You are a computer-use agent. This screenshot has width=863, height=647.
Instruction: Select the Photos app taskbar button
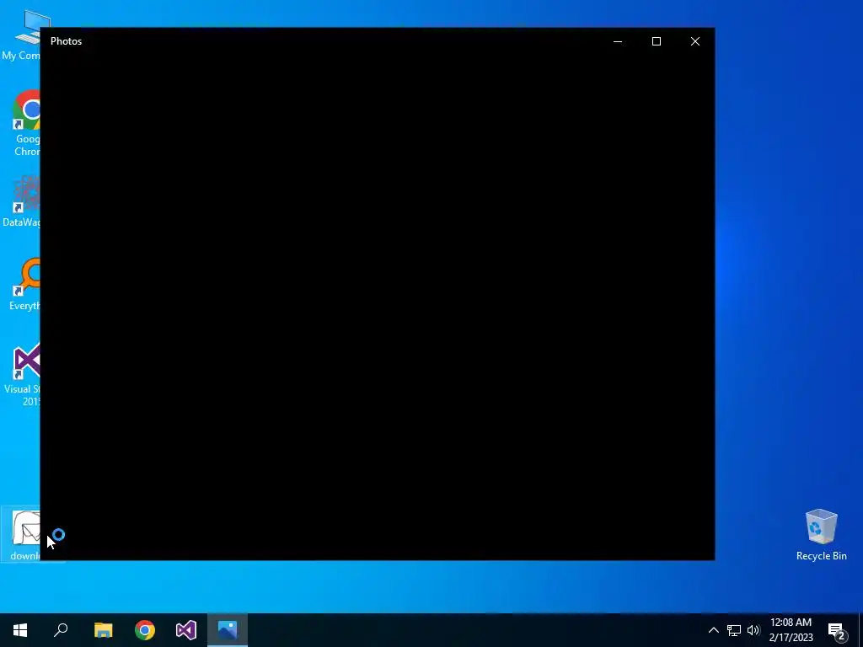click(x=228, y=630)
